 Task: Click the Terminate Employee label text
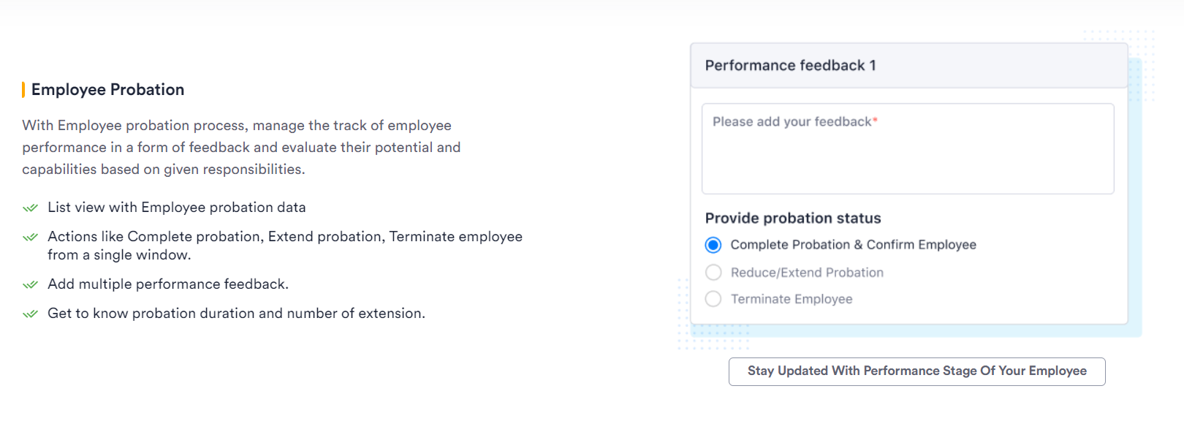[792, 299]
